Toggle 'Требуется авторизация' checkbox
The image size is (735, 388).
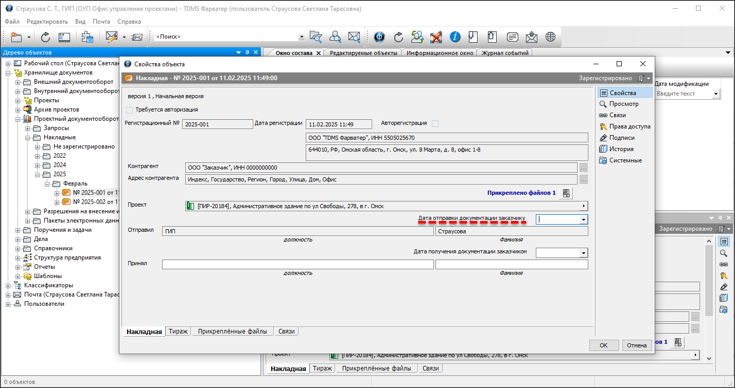pyautogui.click(x=129, y=109)
